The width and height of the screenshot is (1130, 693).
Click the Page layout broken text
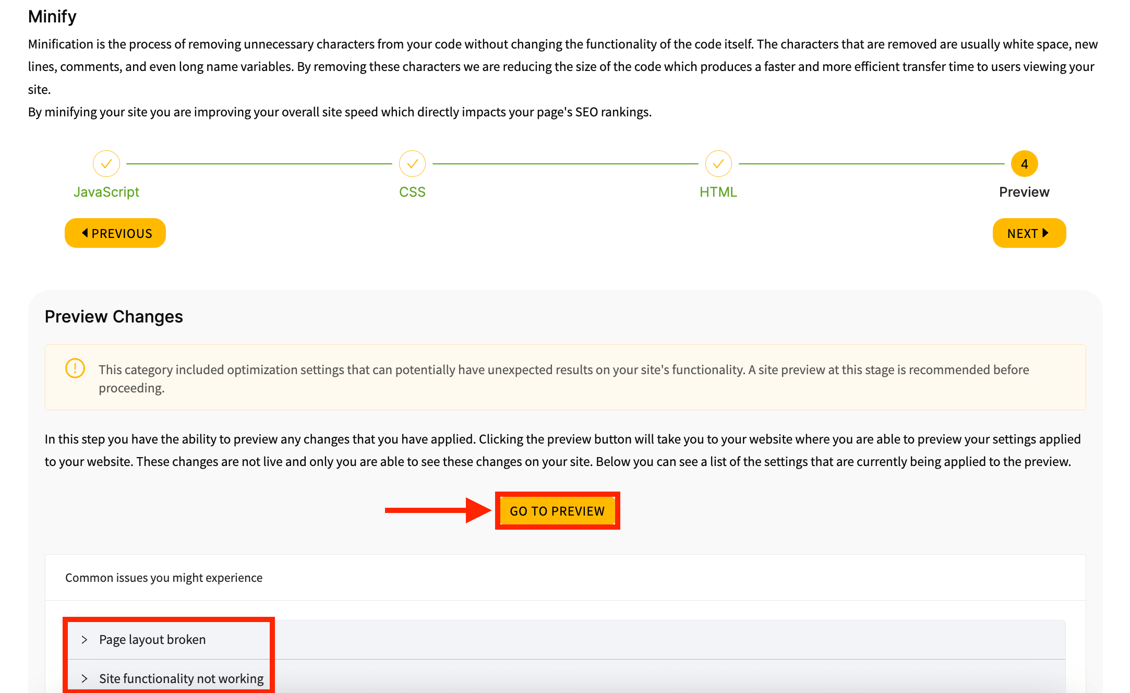click(x=152, y=640)
